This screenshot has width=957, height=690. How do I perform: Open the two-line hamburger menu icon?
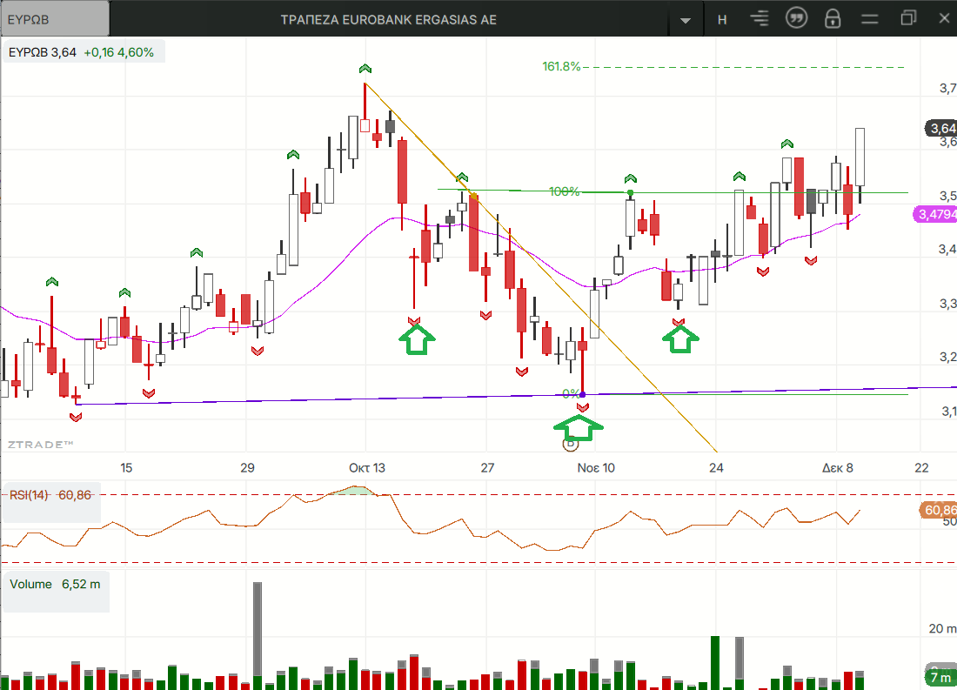point(870,18)
